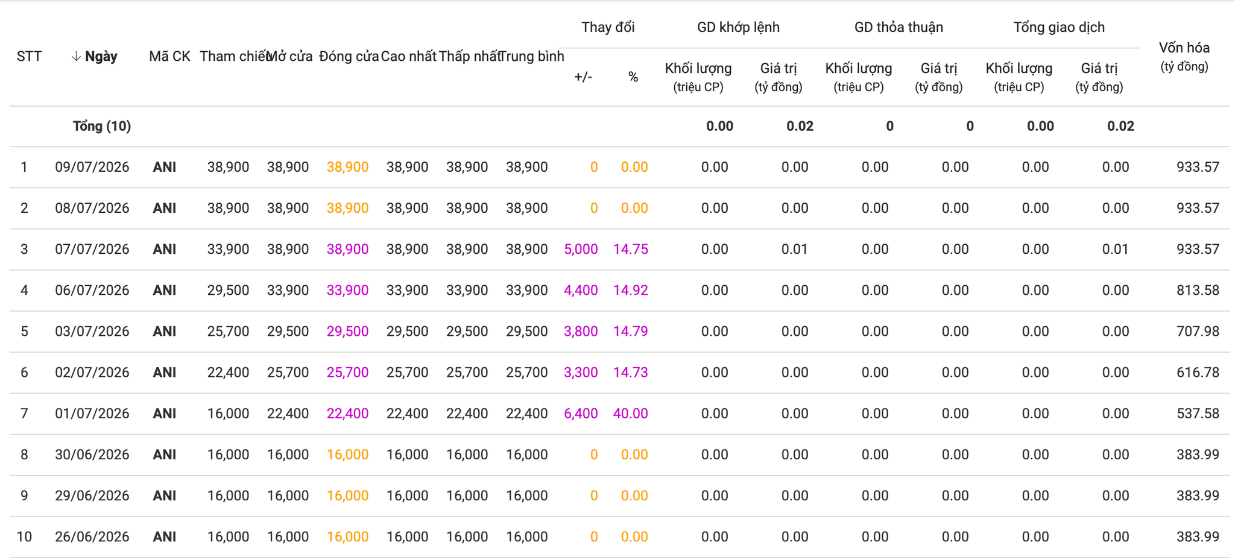Open ANI ticker link for 07/07/2026
This screenshot has height=560, width=1235.
165,249
